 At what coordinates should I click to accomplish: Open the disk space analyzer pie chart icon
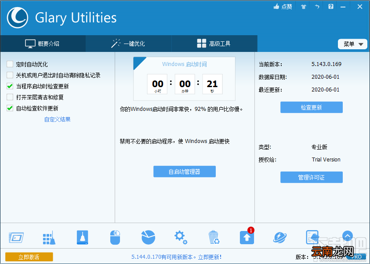[x=148, y=237]
